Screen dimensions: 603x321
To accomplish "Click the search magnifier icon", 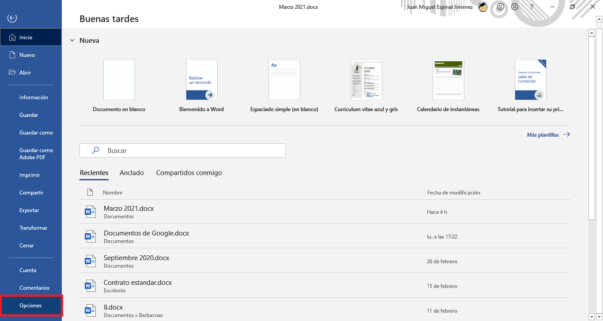I will tap(95, 150).
